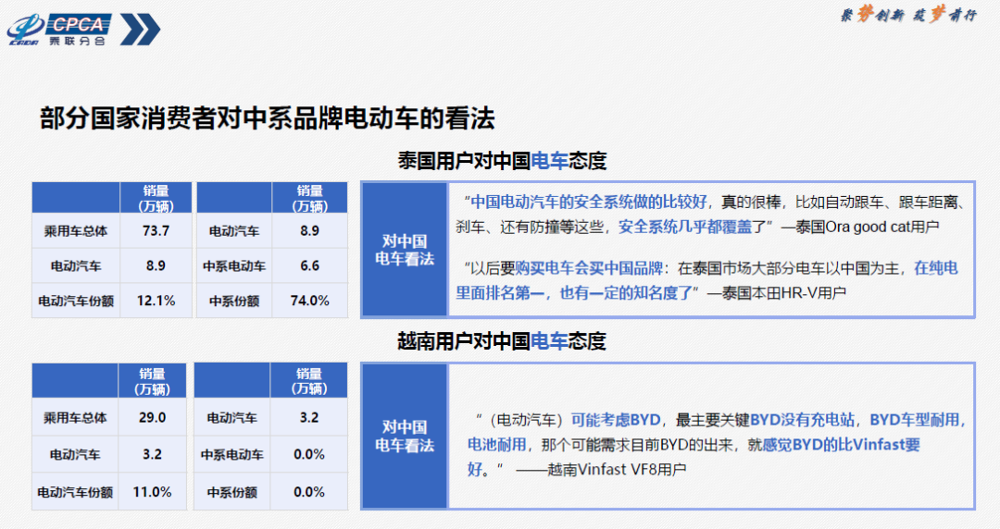Click the heading 泰国用户对中国电车态度
1000x529 pixels.
(501, 161)
